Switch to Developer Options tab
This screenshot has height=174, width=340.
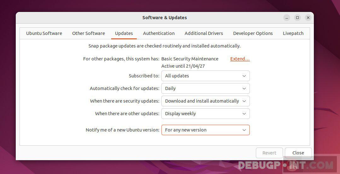(253, 33)
